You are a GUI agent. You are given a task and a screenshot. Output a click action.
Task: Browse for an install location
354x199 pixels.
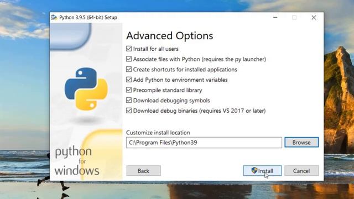(x=301, y=143)
